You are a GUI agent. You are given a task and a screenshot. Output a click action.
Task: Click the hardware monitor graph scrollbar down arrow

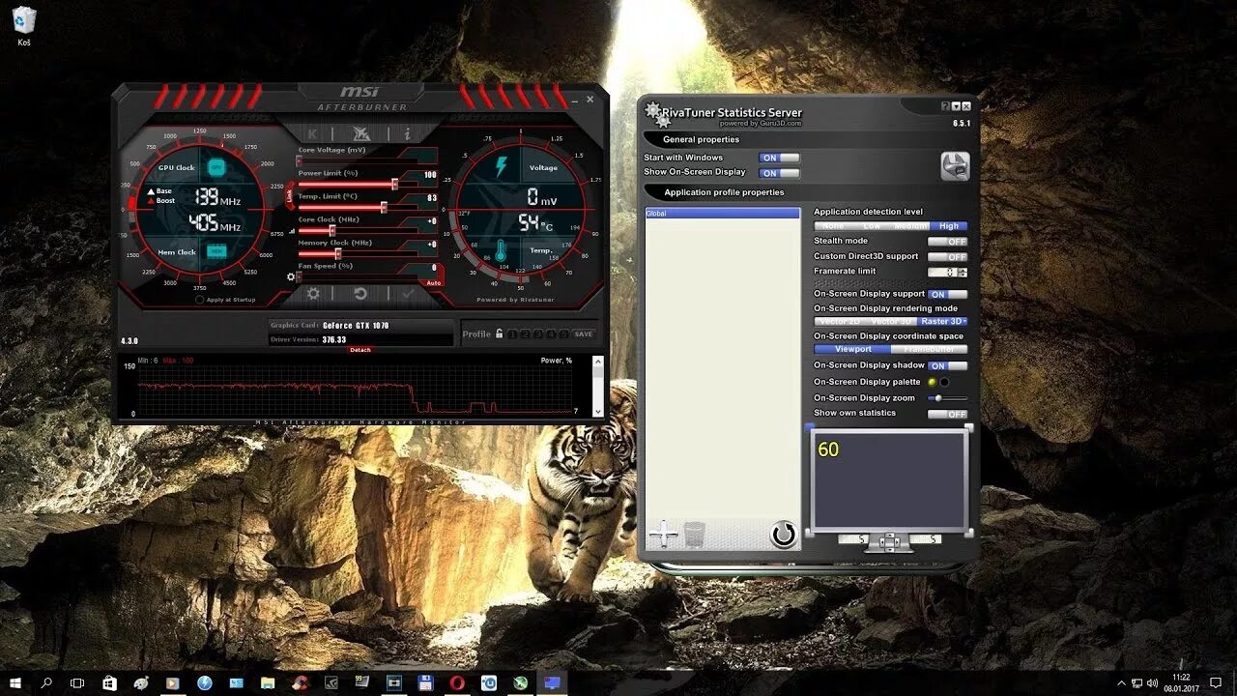598,410
